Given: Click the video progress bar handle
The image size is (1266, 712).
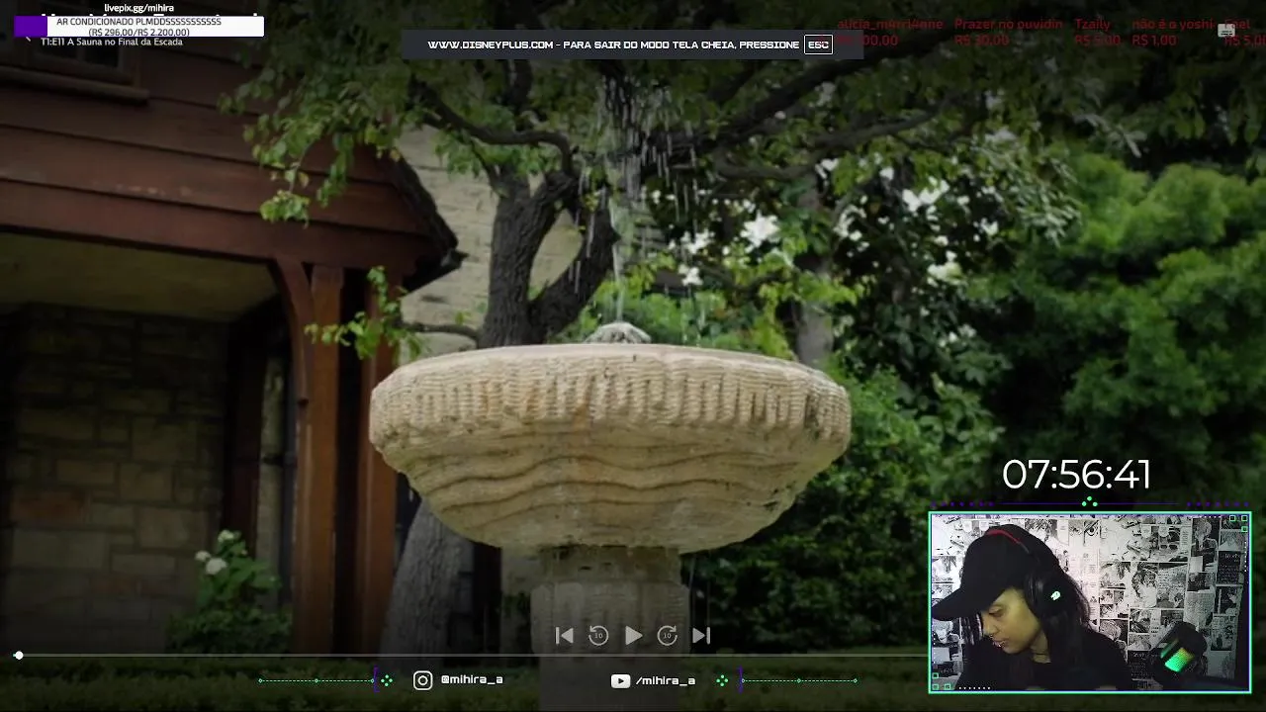Looking at the screenshot, I should [19, 656].
